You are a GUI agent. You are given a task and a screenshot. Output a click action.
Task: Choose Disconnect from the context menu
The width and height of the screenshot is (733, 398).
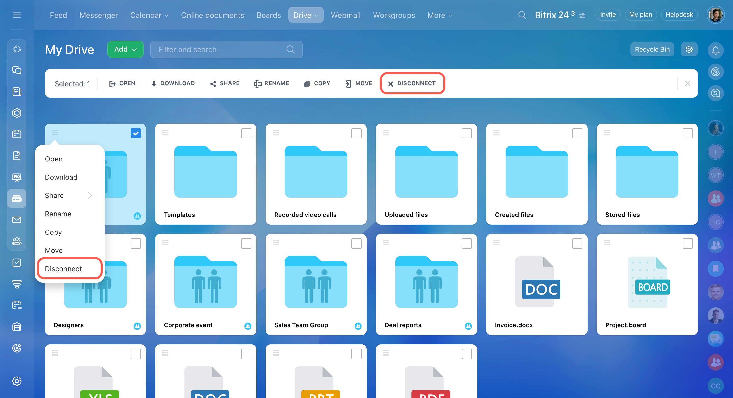tap(63, 269)
